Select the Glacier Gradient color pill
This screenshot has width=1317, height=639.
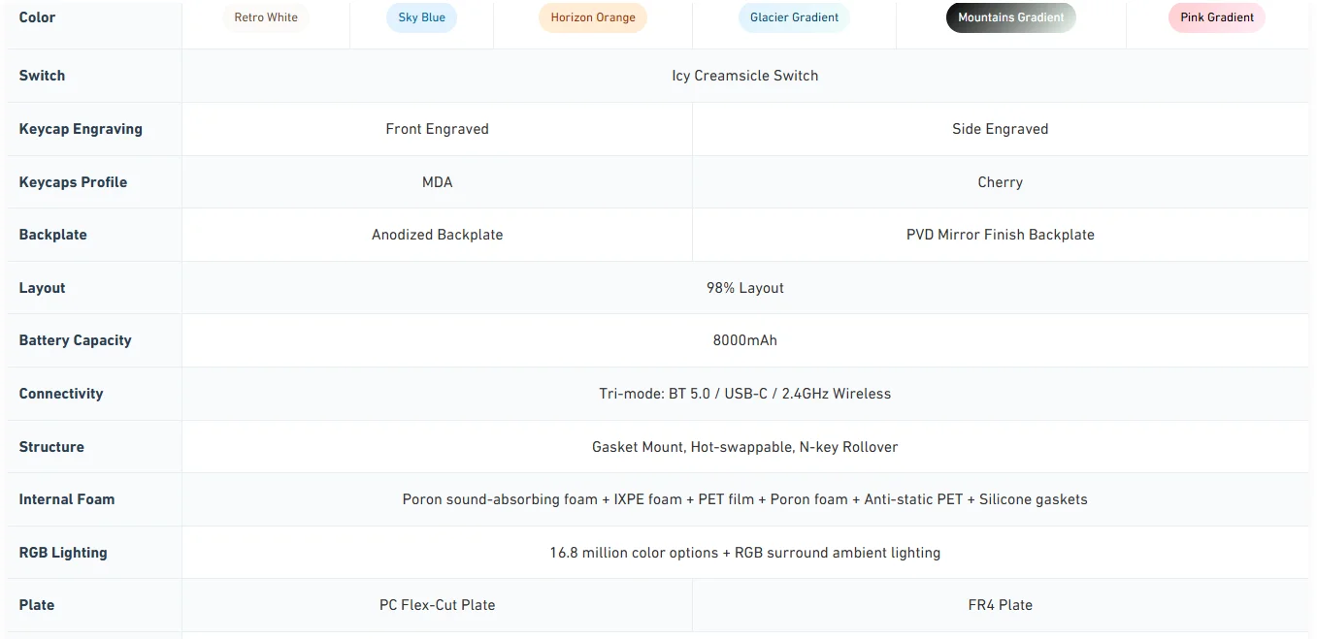pyautogui.click(x=794, y=17)
